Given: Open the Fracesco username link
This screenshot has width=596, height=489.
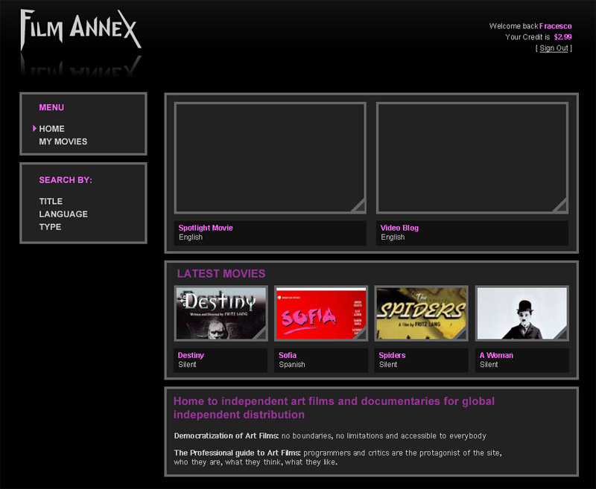Looking at the screenshot, I should 555,26.
